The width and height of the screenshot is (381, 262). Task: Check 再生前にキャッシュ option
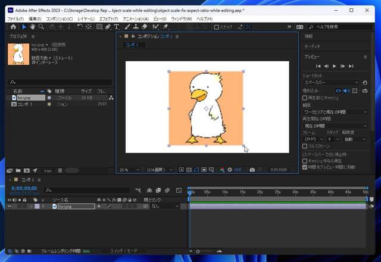coord(305,98)
